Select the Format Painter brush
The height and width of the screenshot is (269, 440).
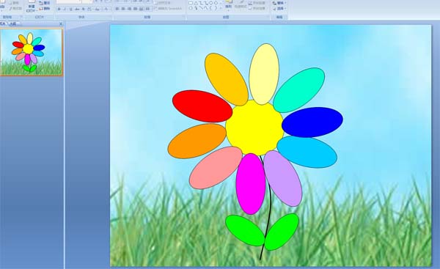click(15, 8)
